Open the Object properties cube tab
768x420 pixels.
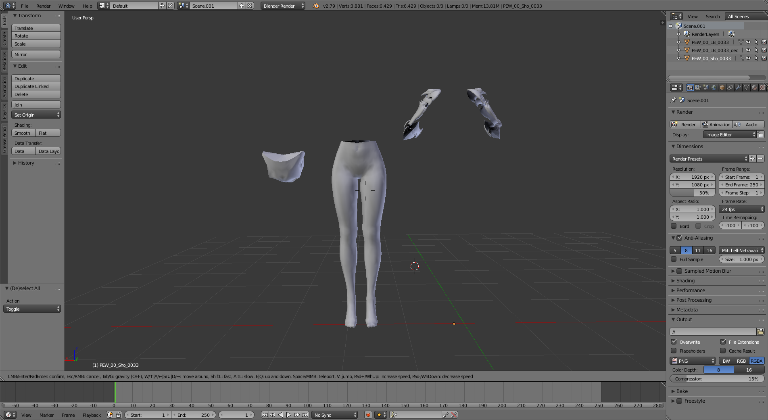tap(722, 88)
